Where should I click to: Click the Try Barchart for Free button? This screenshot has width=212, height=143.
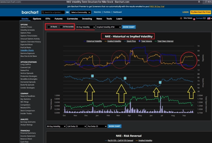tap(200, 12)
